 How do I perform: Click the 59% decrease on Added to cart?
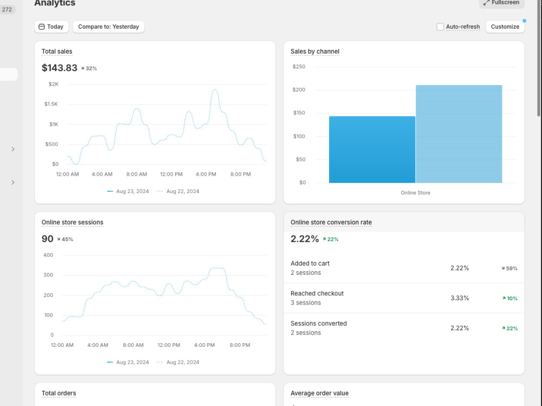point(509,268)
